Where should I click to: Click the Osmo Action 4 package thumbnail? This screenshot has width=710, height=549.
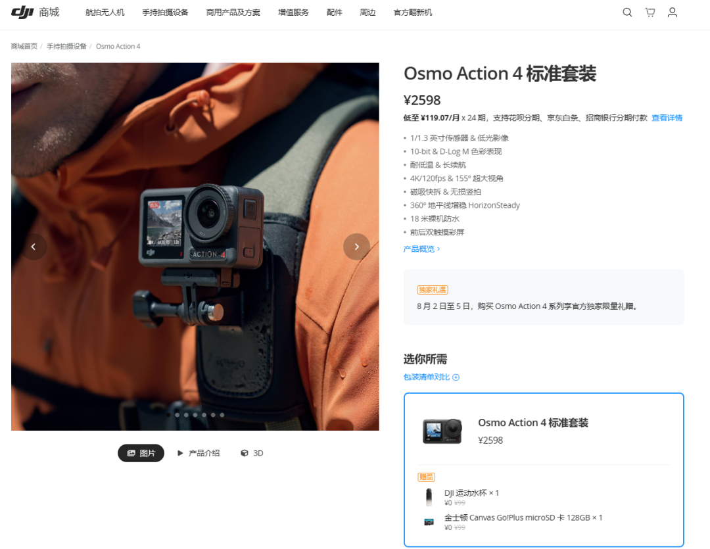tap(442, 431)
